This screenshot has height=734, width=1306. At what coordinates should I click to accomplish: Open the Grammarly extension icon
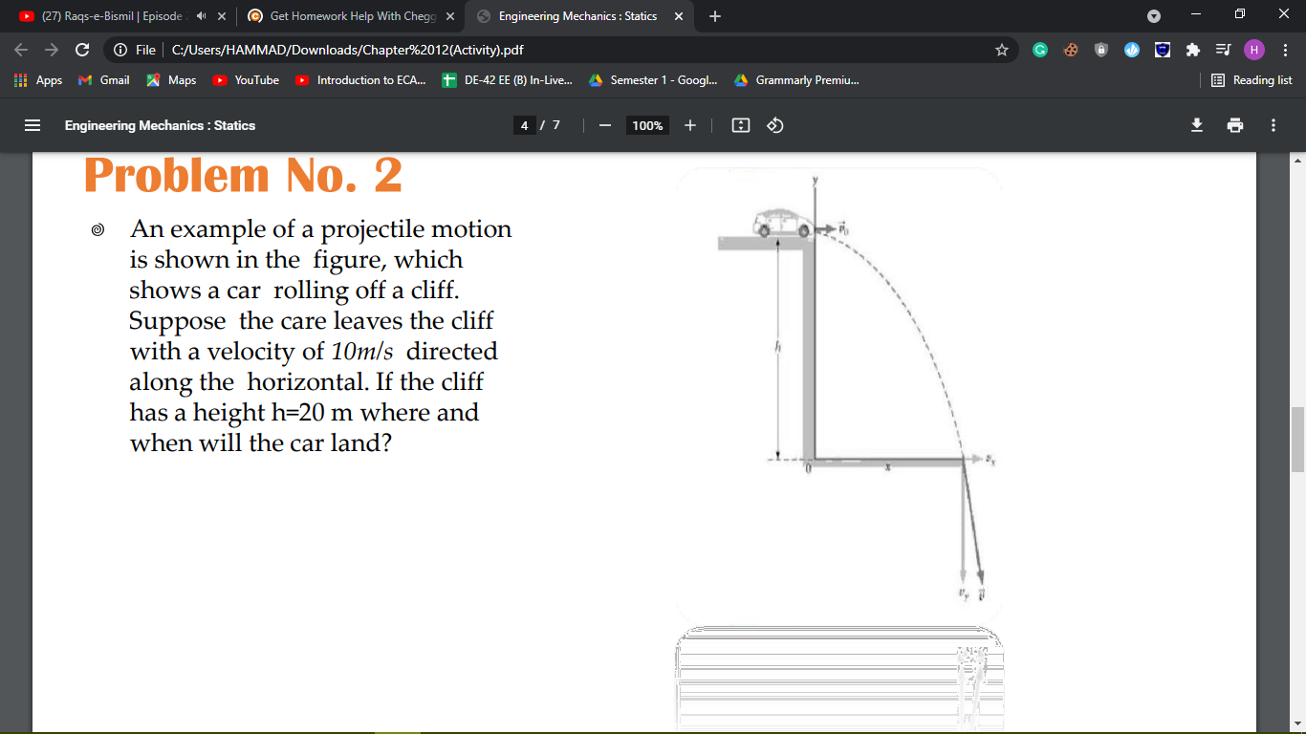tap(1040, 49)
